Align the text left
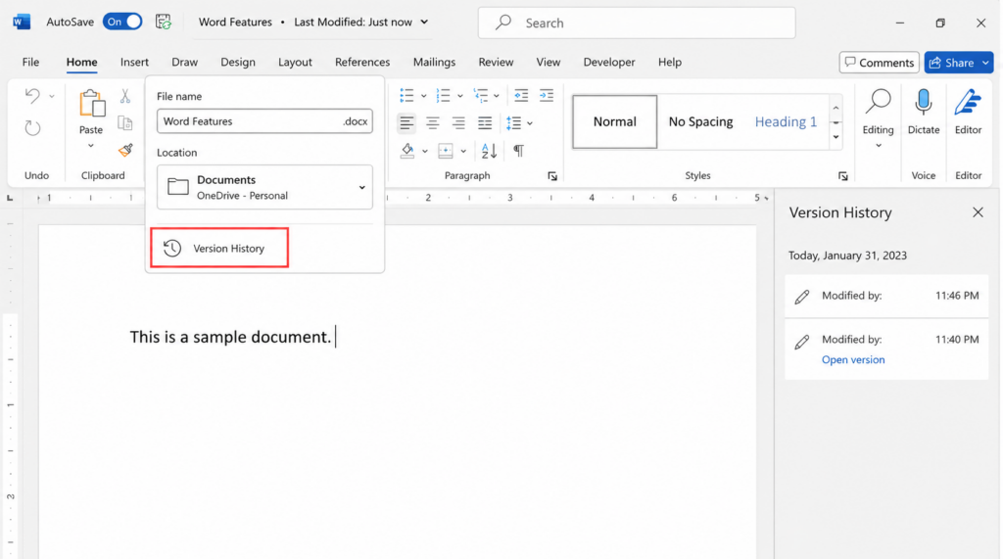This screenshot has width=1003, height=559. pos(406,122)
